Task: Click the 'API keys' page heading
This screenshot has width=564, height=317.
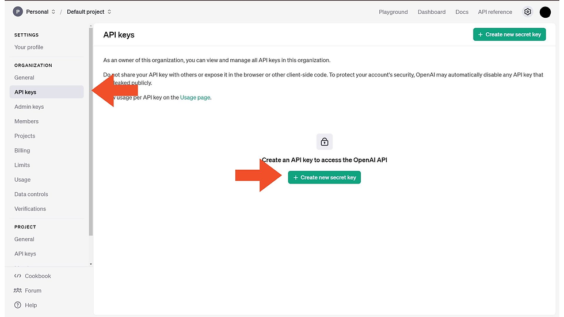Action: coord(119,35)
